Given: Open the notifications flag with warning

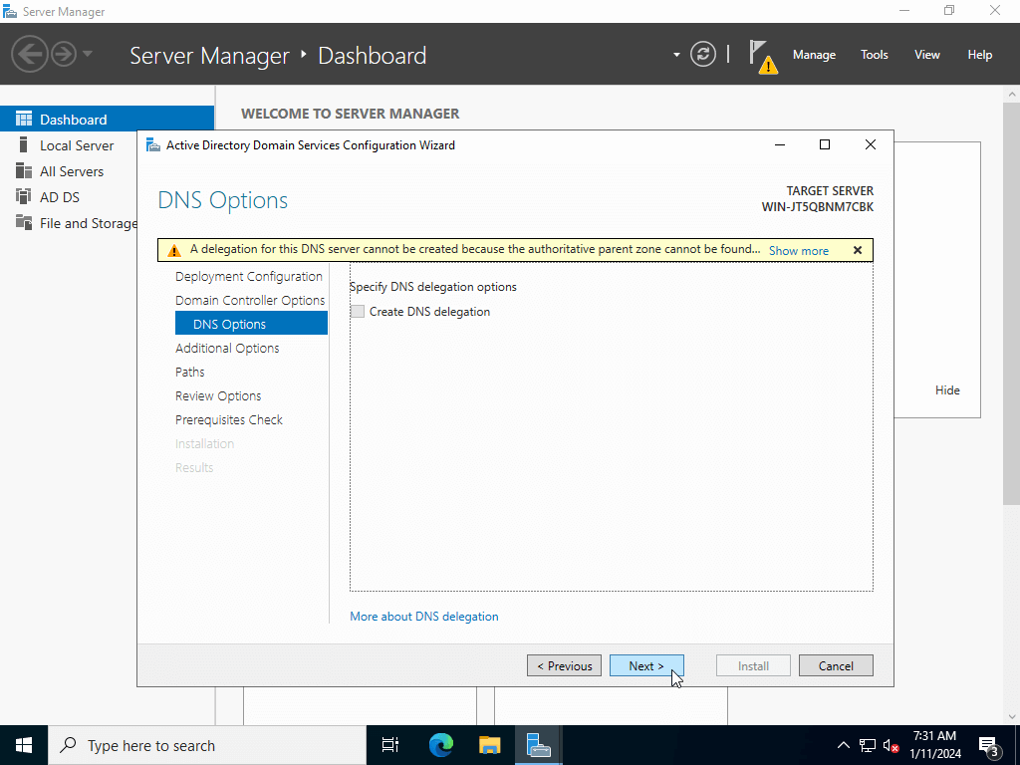Looking at the screenshot, I should pyautogui.click(x=762, y=56).
